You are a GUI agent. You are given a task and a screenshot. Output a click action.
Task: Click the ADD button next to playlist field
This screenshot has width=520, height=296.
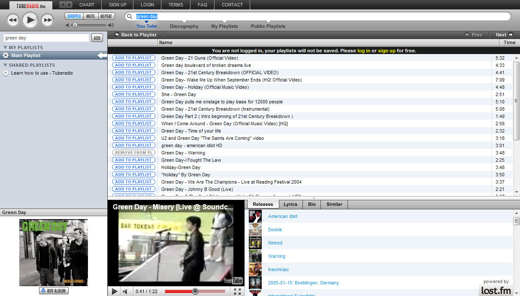97,38
